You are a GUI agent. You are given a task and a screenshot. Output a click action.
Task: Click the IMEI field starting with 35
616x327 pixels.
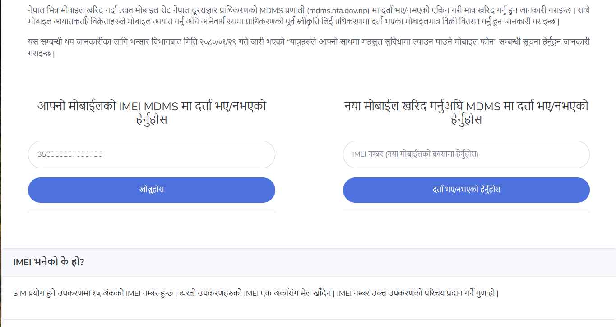coord(151,154)
